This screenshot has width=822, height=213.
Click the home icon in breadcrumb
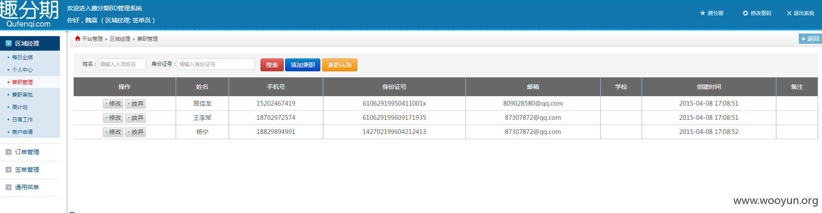click(x=78, y=38)
